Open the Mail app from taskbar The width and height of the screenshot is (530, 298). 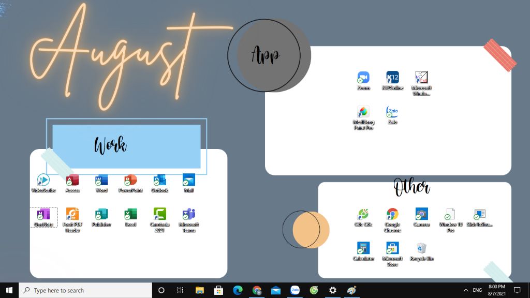[276, 290]
